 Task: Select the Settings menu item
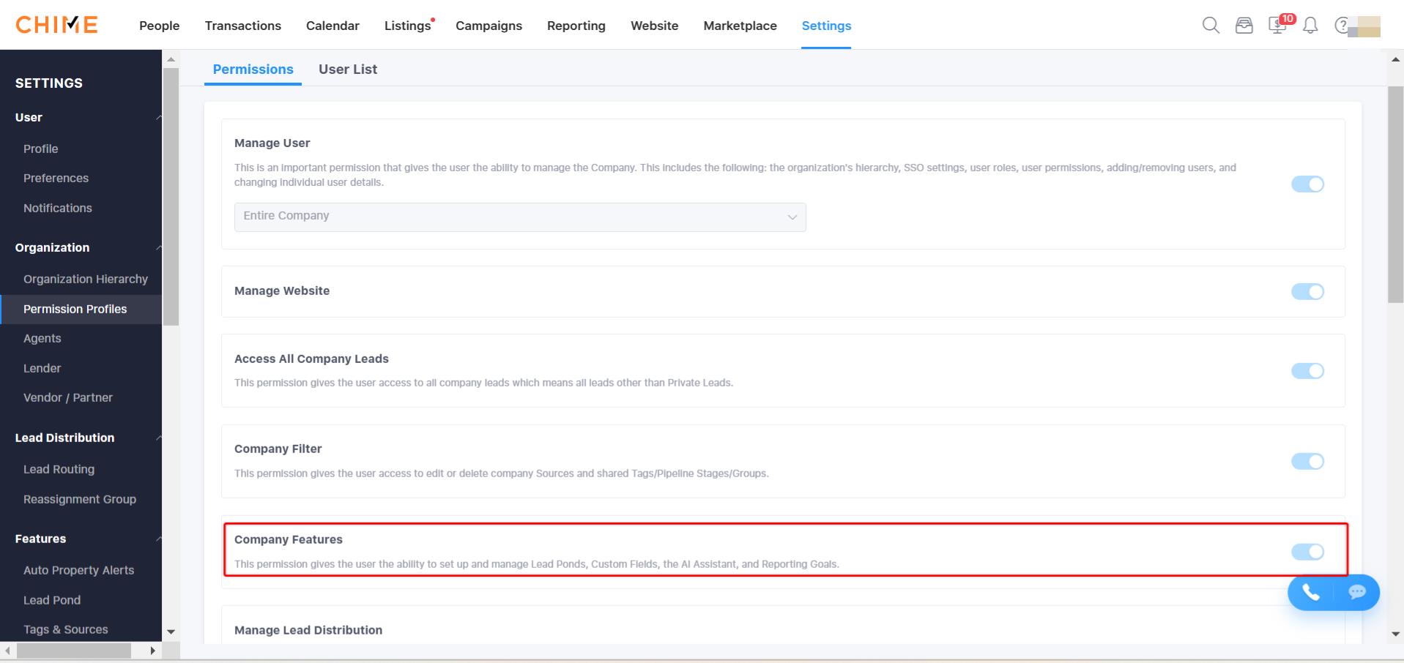point(826,26)
